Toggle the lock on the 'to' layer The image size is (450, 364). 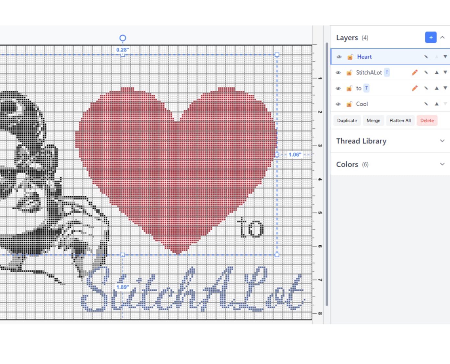[349, 88]
